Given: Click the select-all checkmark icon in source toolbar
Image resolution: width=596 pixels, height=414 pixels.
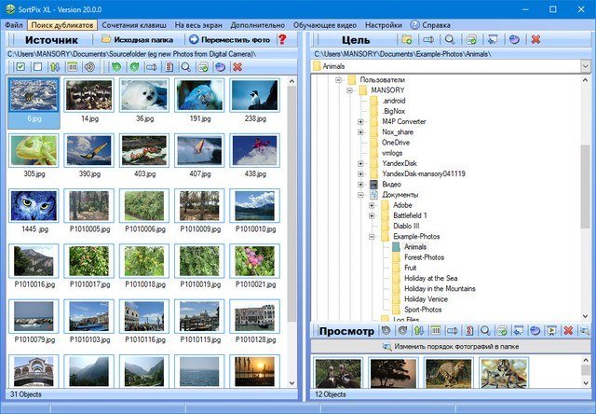Looking at the screenshot, I should coord(19,67).
